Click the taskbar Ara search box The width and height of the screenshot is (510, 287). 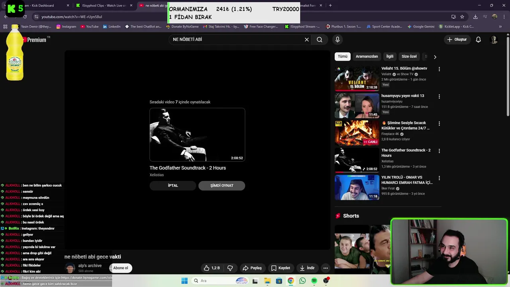[x=219, y=281]
